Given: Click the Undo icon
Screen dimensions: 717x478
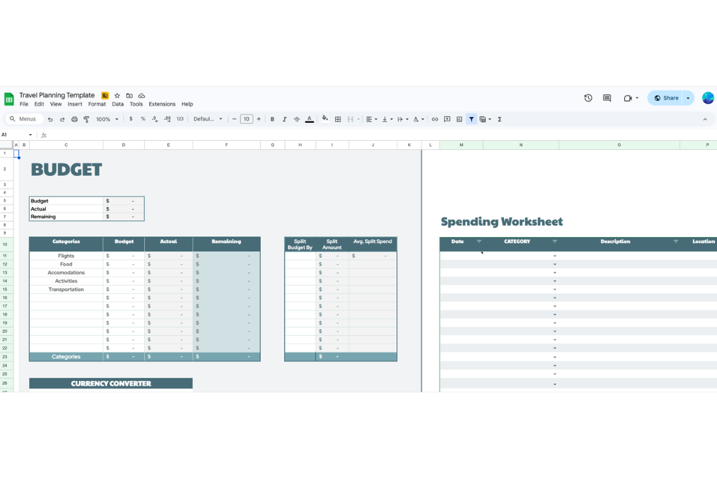Looking at the screenshot, I should point(50,119).
